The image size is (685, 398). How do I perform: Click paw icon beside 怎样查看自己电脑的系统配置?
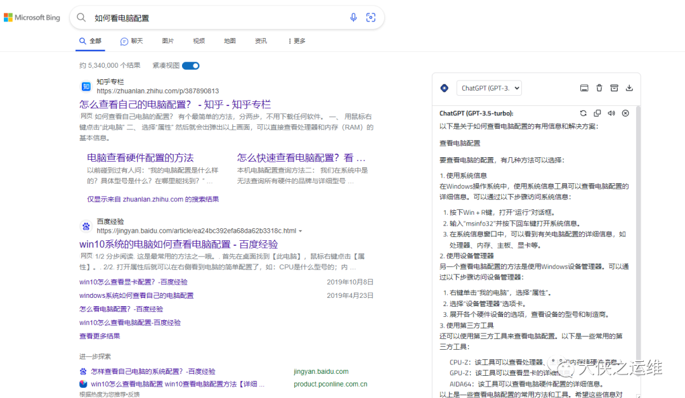tap(83, 371)
